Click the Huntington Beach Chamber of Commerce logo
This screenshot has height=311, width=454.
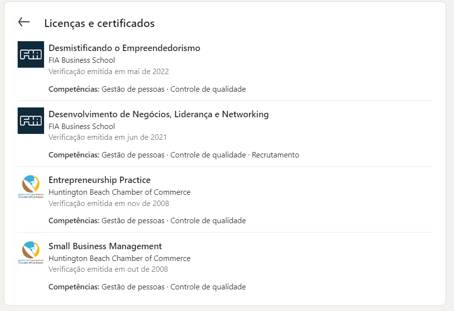[x=31, y=186]
